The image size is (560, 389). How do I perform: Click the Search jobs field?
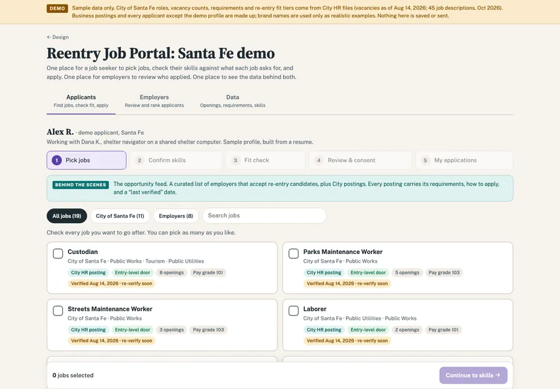coord(264,216)
